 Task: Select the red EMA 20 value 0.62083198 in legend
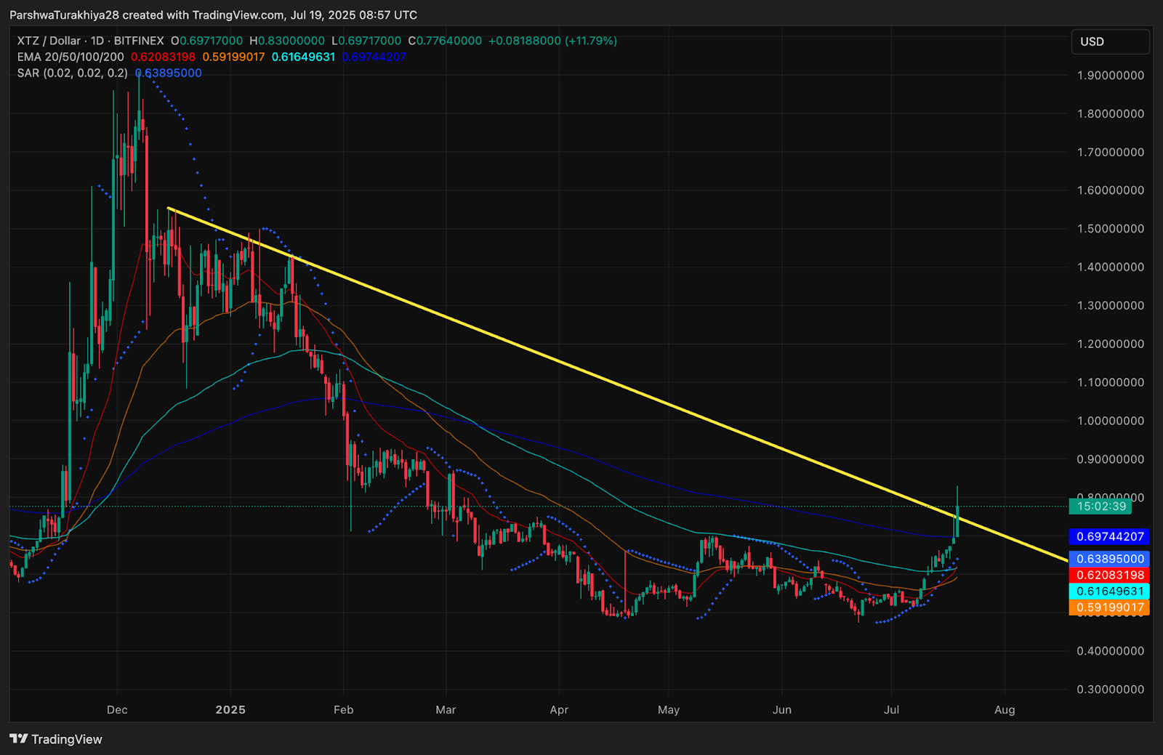[x=163, y=57]
